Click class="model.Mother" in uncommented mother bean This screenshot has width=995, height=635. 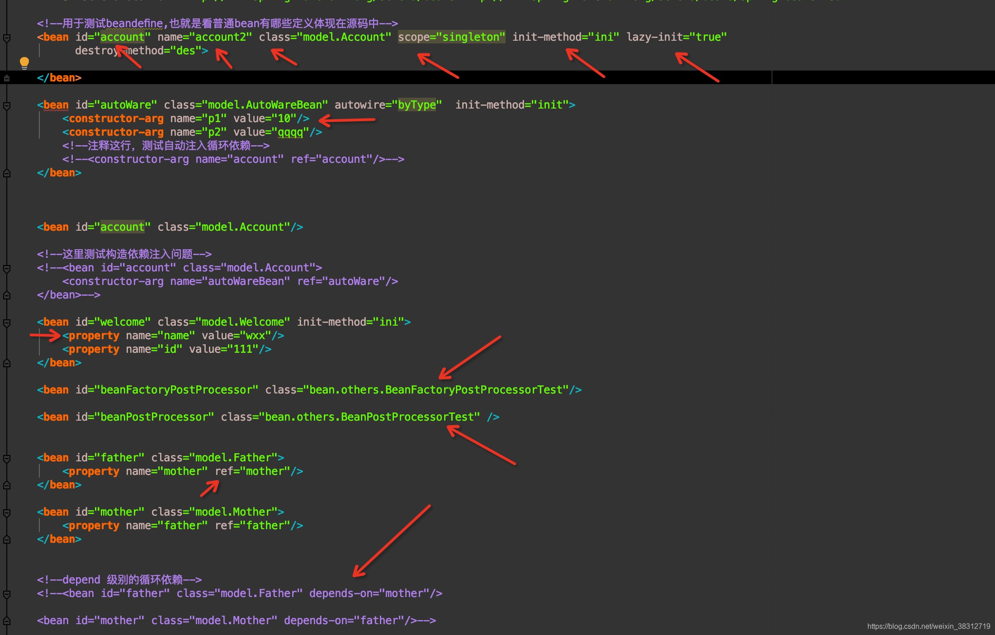pos(214,512)
